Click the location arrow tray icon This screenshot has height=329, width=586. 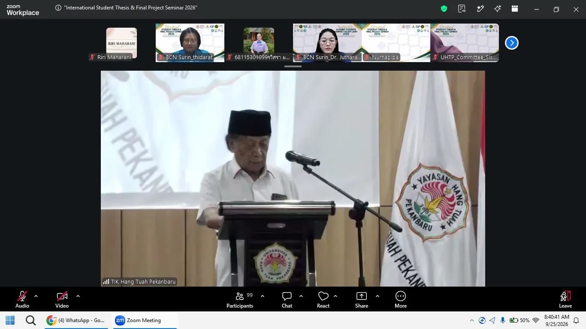(492, 320)
